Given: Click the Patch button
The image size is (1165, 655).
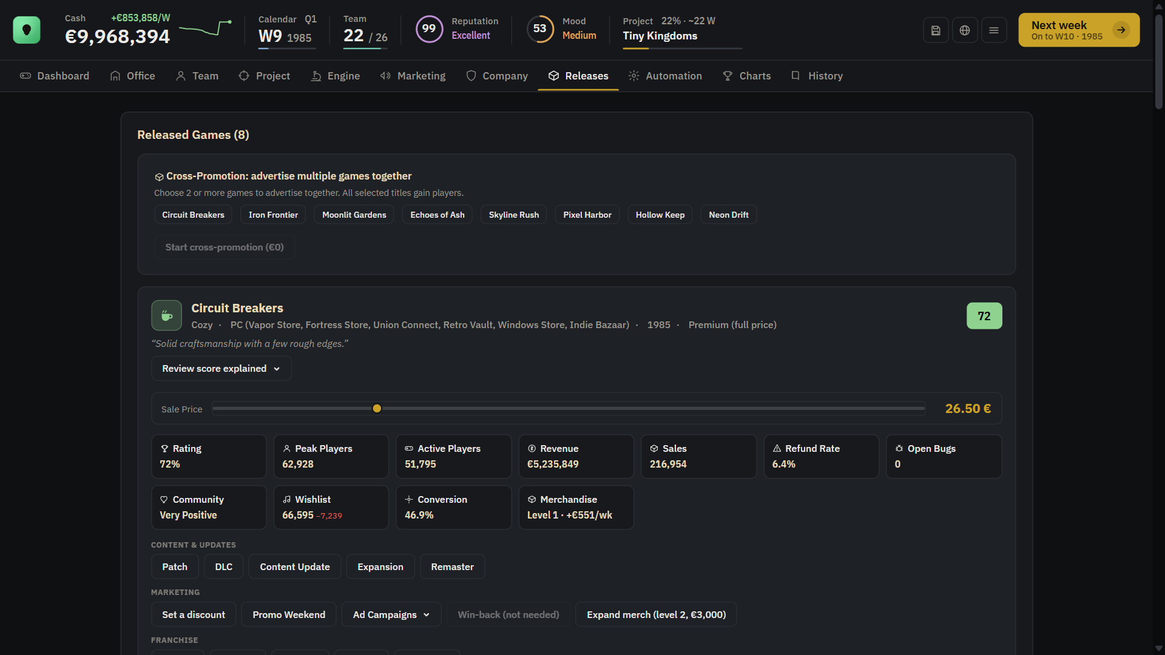Looking at the screenshot, I should tap(175, 567).
